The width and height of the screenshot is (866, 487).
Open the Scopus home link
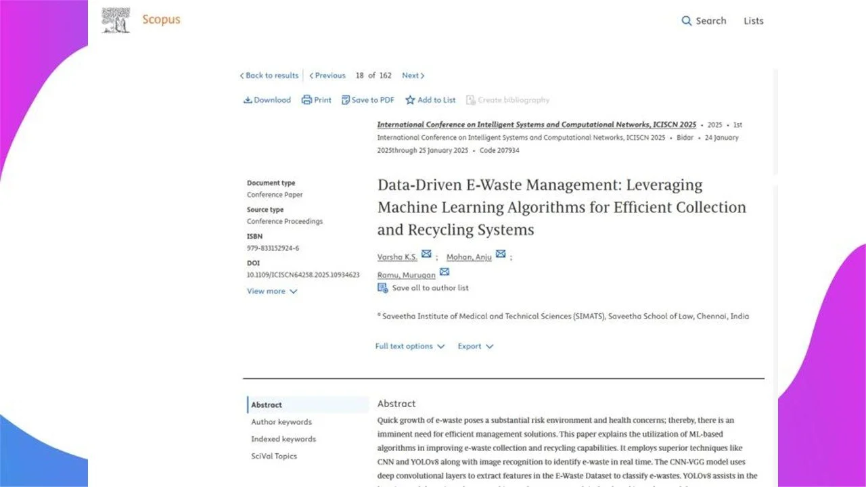point(161,20)
